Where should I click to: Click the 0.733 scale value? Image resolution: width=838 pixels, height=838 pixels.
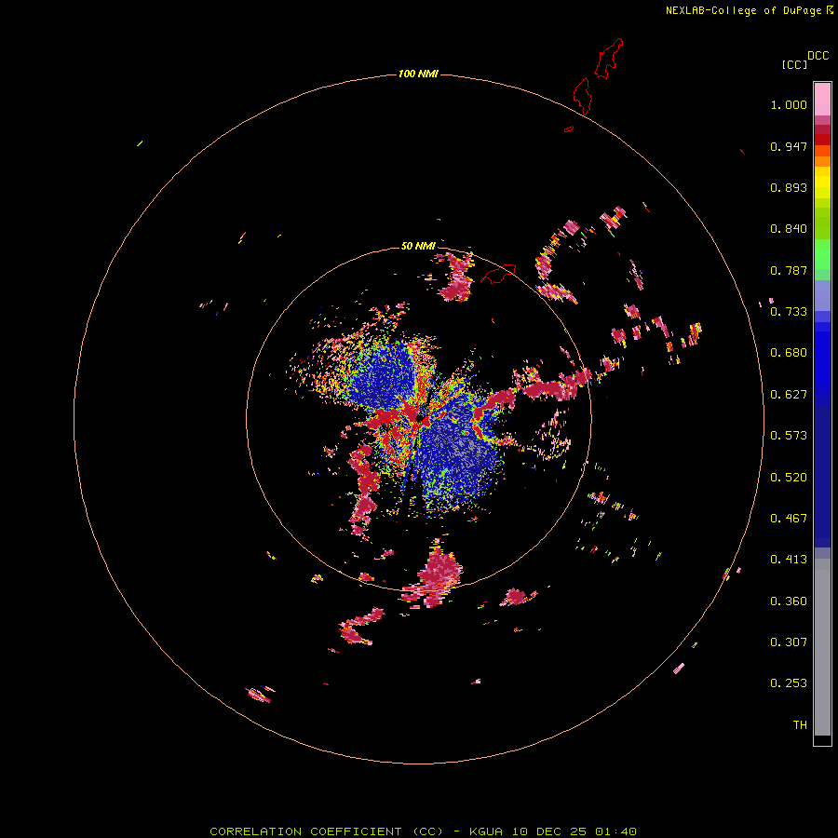[x=789, y=312]
